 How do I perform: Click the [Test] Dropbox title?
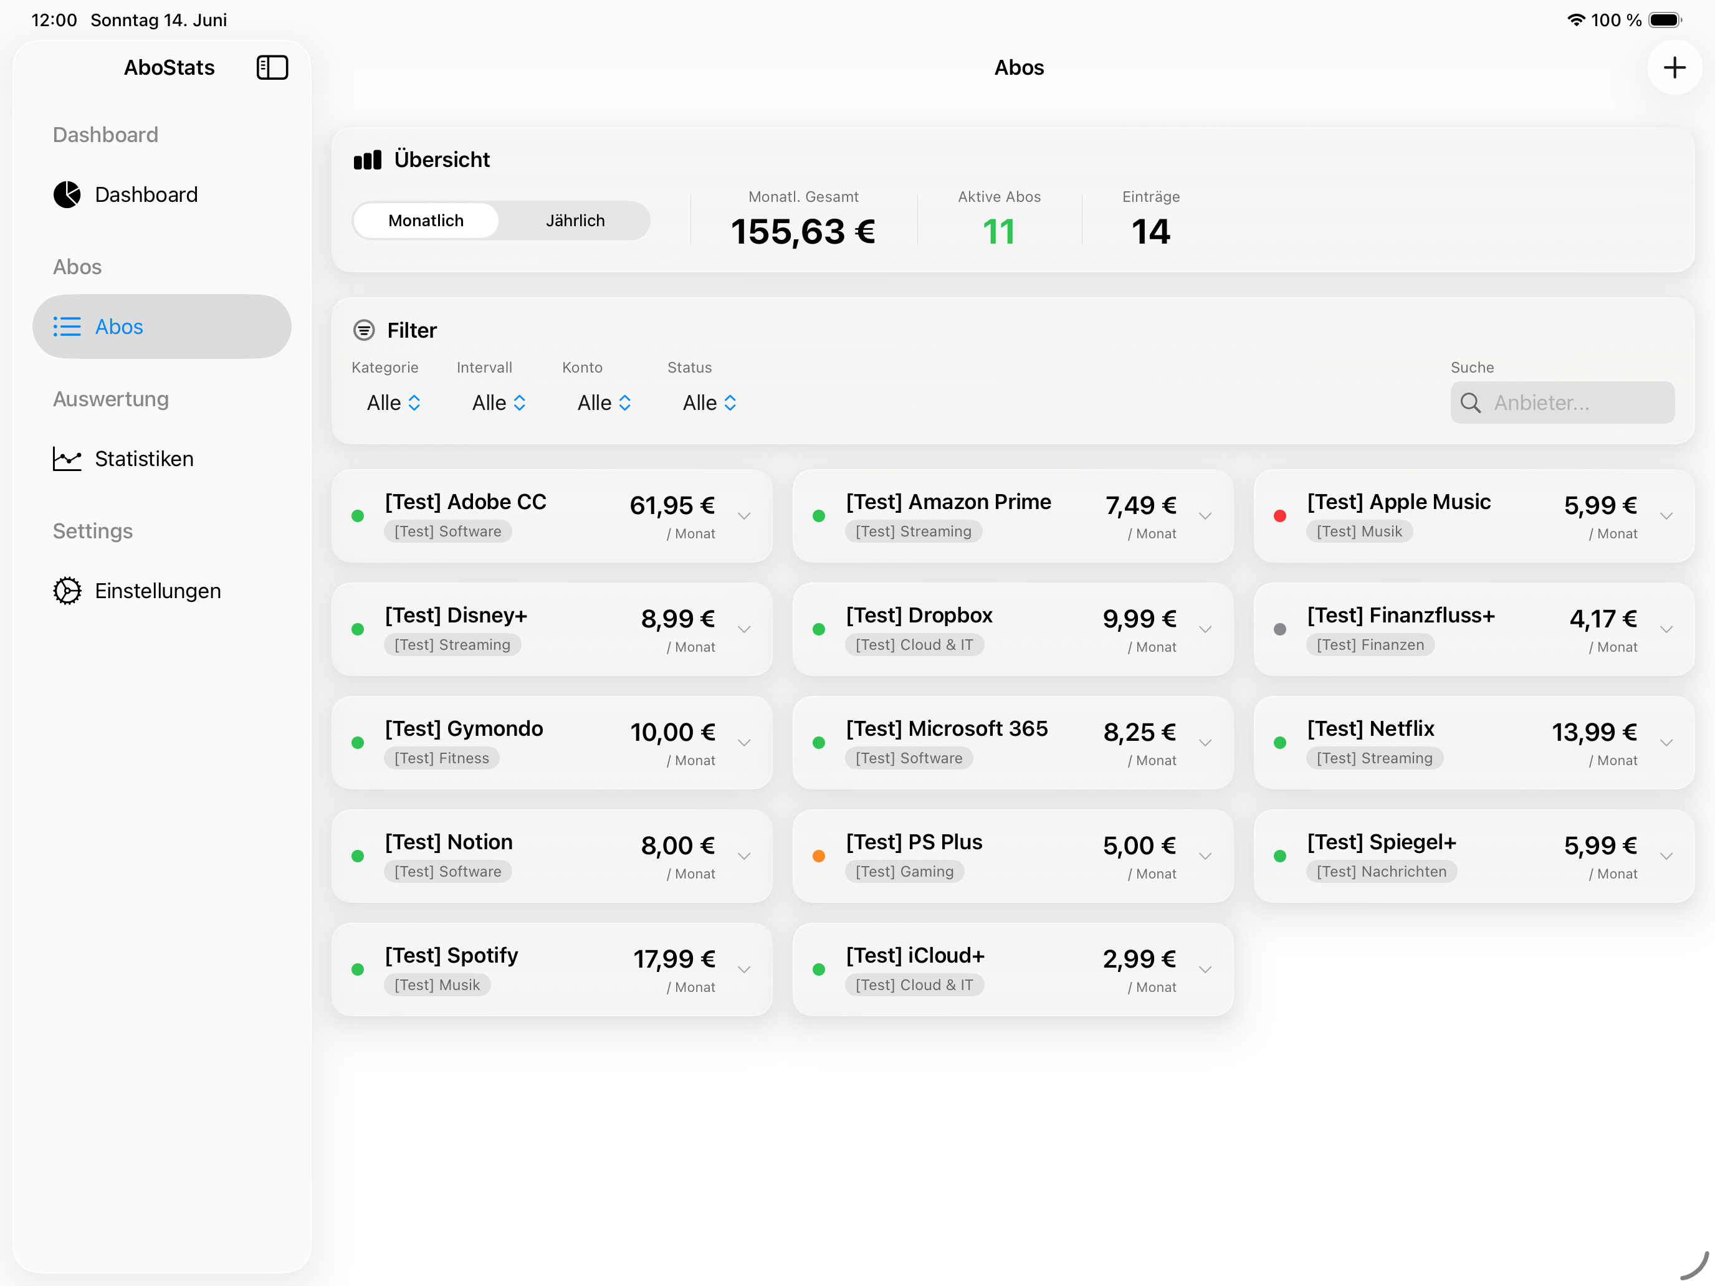919,616
